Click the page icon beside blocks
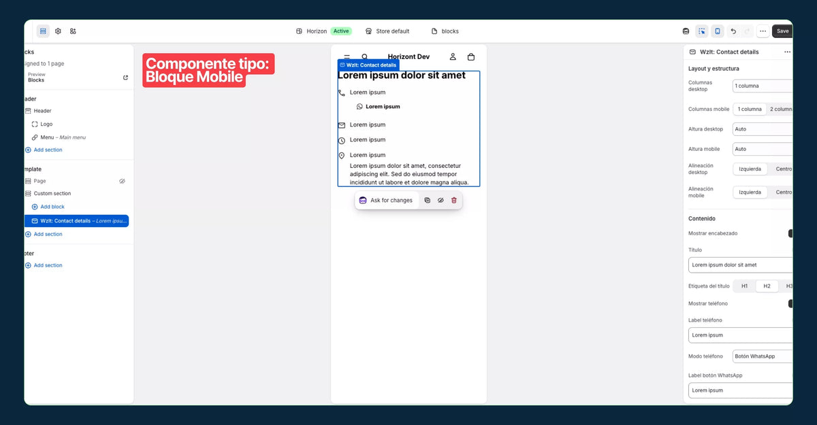Screen dimensions: 817x425 [x=434, y=31]
